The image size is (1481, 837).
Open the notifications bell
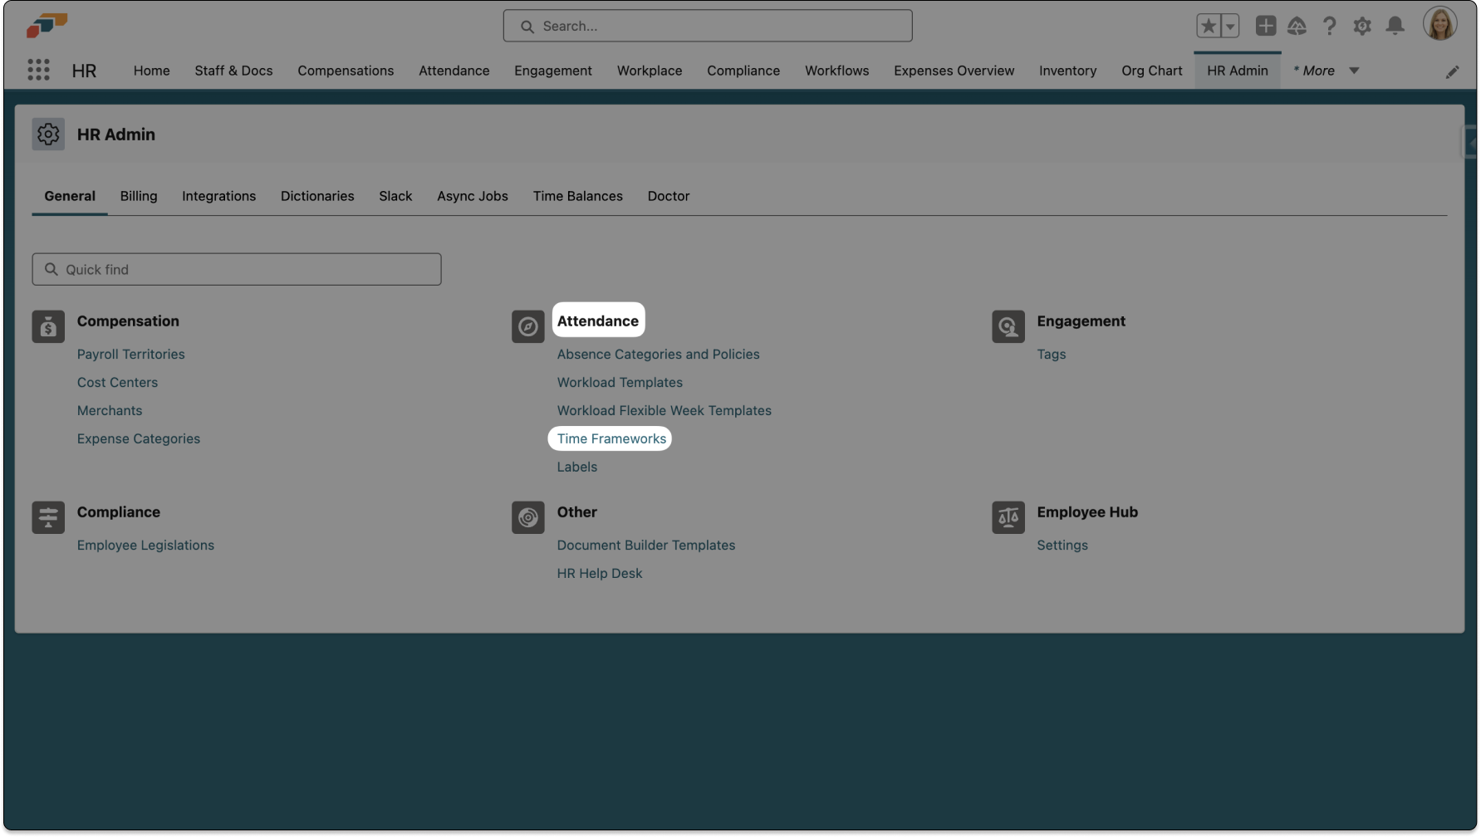point(1395,27)
